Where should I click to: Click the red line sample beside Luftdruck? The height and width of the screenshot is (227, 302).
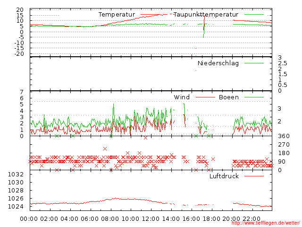click(254, 176)
